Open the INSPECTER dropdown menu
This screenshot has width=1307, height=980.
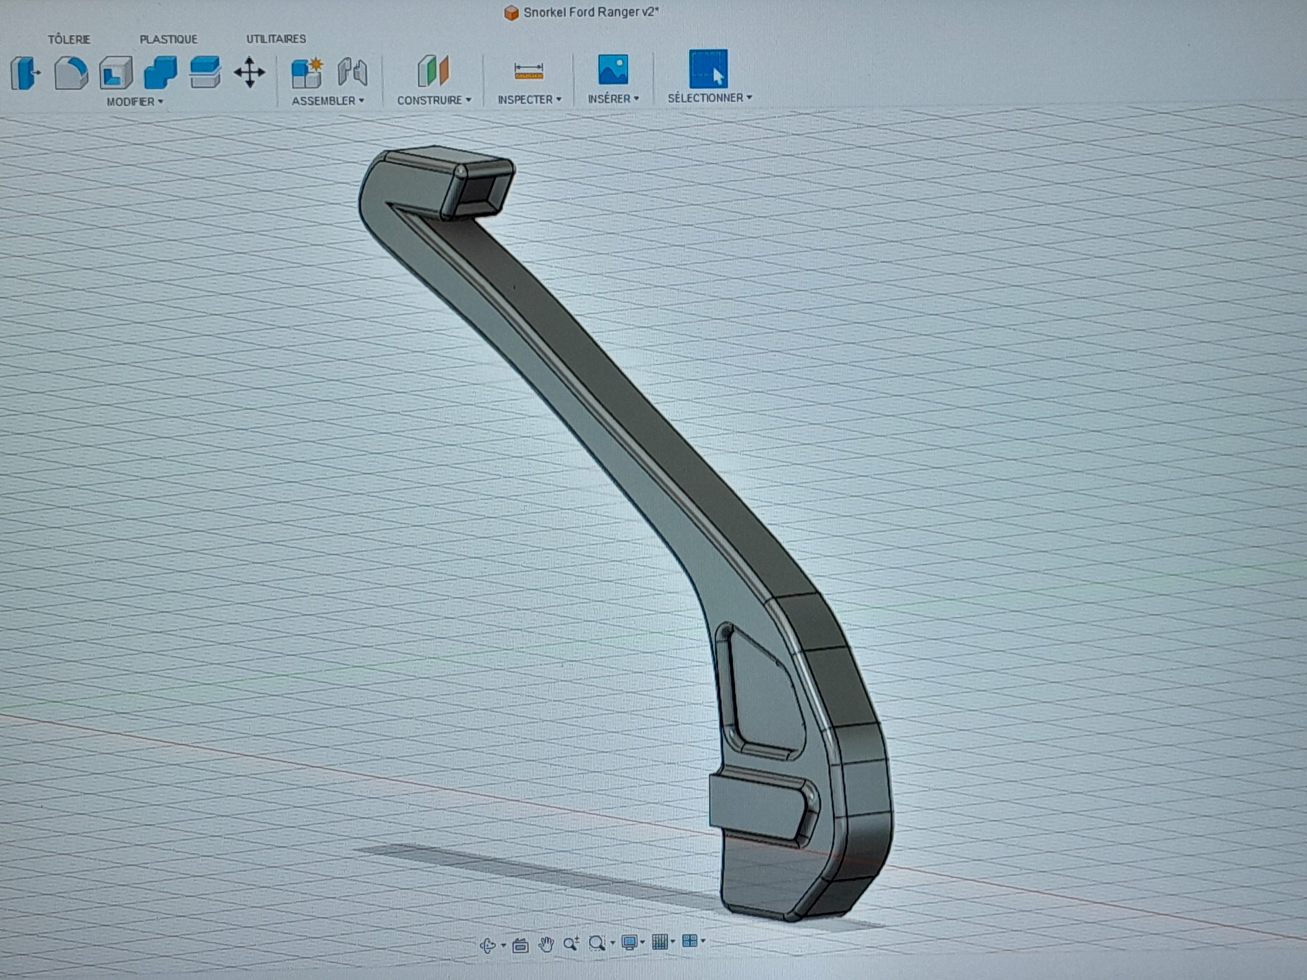tap(529, 100)
